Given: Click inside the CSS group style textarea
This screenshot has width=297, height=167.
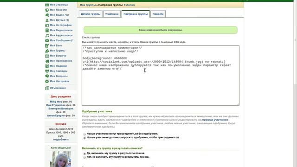Looking at the screenshot, I should (161, 75).
